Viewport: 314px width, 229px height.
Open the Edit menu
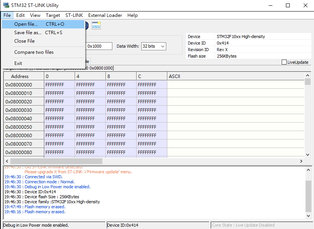(x=20, y=15)
